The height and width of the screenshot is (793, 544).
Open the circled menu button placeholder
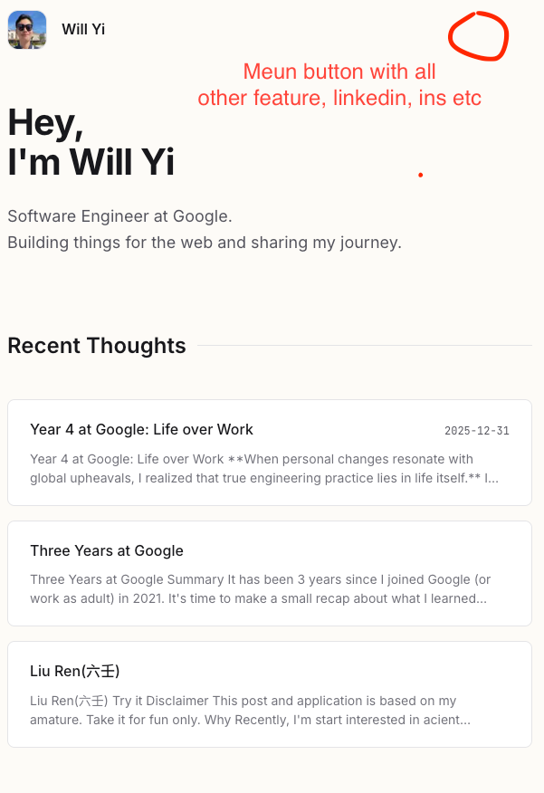point(478,36)
